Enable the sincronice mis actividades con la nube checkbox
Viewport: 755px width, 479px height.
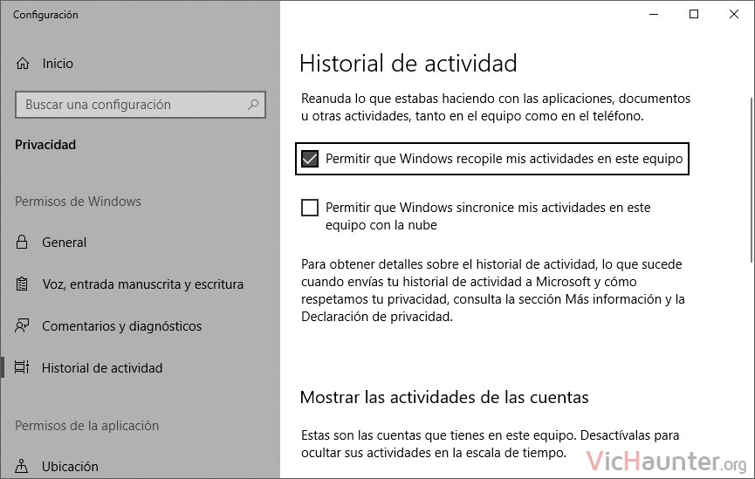pyautogui.click(x=310, y=208)
